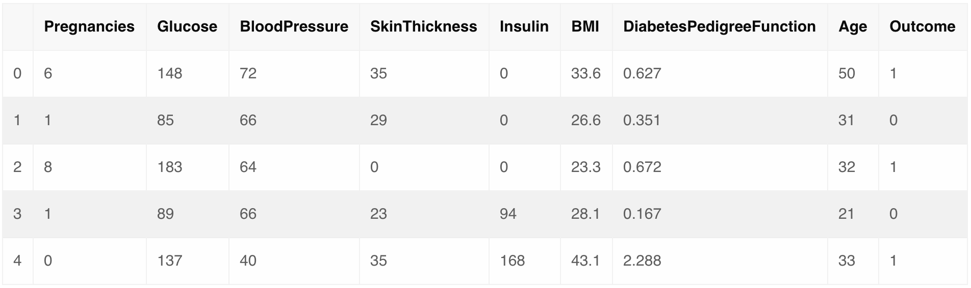Click Insulin value 168

[512, 261]
